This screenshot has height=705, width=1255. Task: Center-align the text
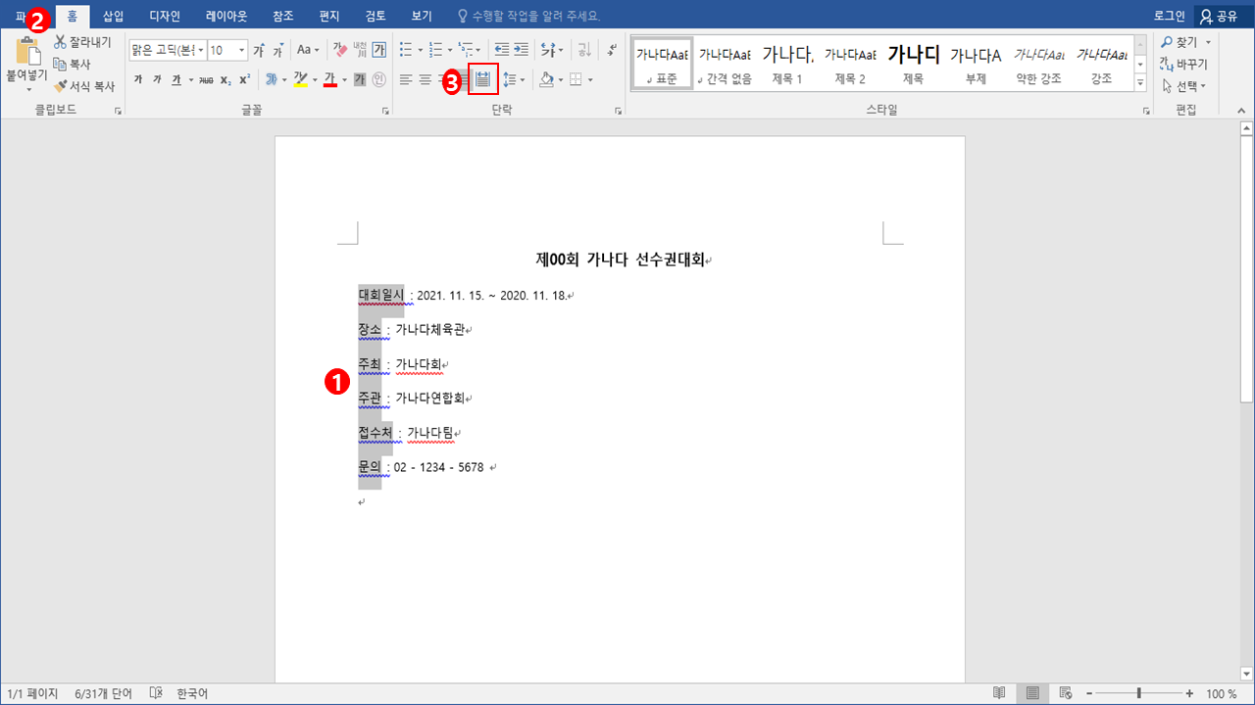pos(426,79)
